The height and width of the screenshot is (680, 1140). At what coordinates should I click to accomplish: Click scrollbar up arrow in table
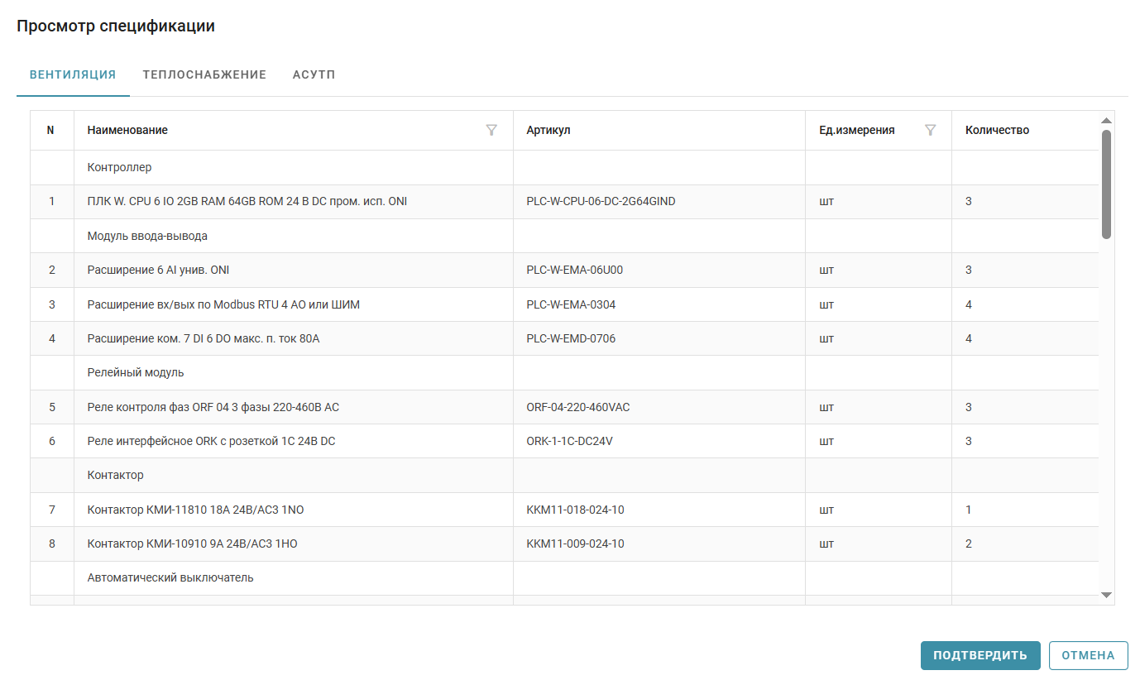[1106, 121]
